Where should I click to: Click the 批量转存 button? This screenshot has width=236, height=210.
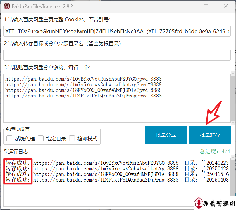(x=210, y=135)
